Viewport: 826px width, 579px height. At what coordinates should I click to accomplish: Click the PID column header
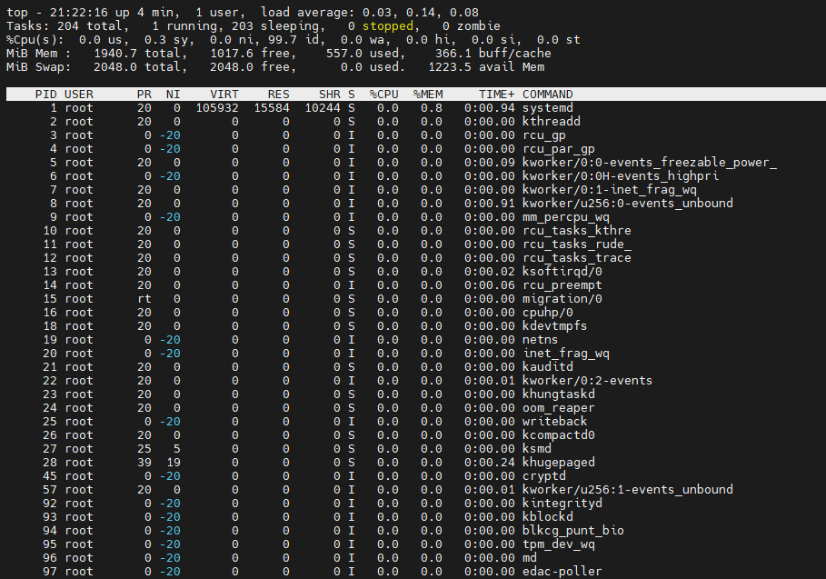(x=45, y=95)
